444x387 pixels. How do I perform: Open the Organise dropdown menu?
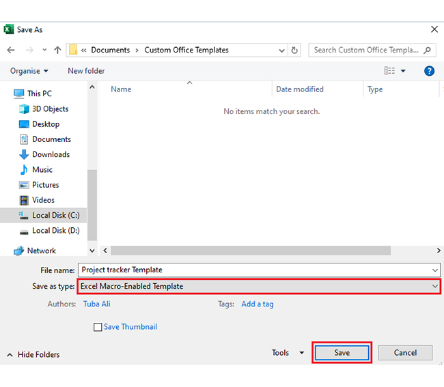[29, 71]
